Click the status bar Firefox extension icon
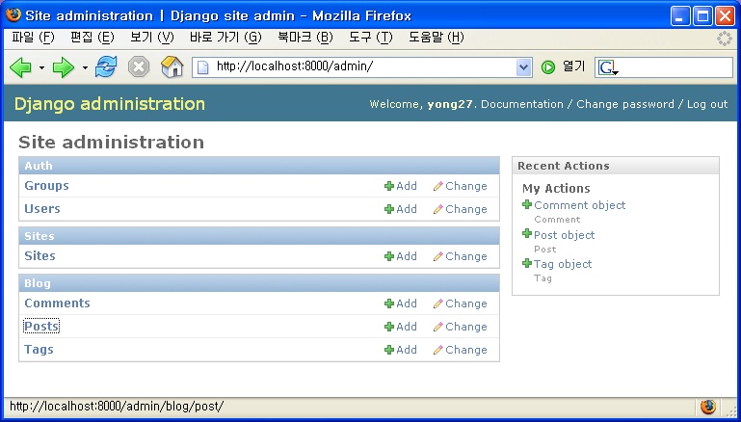The width and height of the screenshot is (741, 422). pos(707,407)
